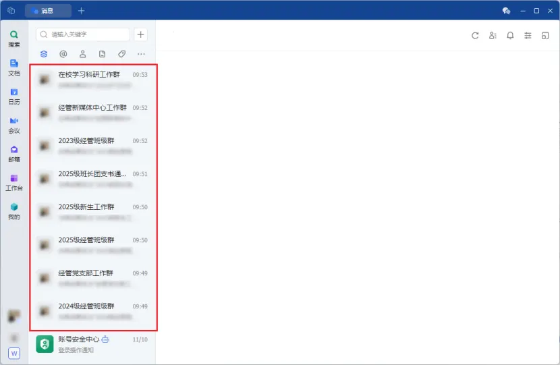Click the pop-out window icon in toolbar
The height and width of the screenshot is (365, 560).
pyautogui.click(x=545, y=35)
